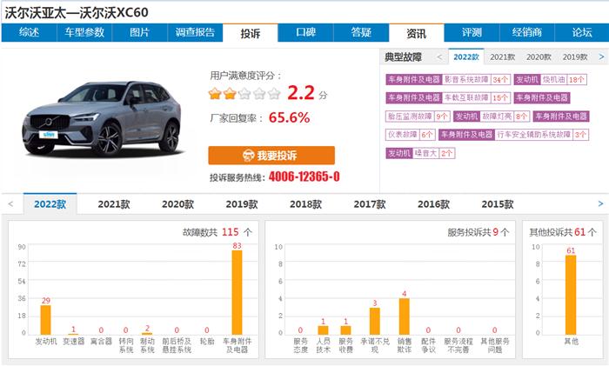The width and height of the screenshot is (609, 366).
Task: Open the 综述 overview tab
Action: [x=29, y=33]
